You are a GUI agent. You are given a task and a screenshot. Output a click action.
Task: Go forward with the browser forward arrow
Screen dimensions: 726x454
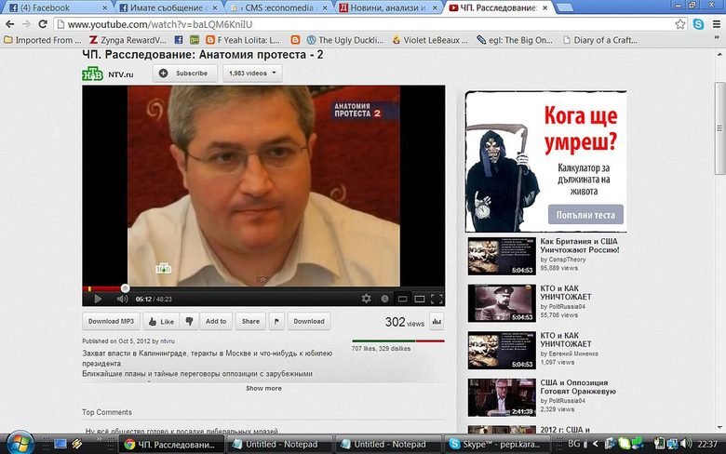(x=26, y=24)
